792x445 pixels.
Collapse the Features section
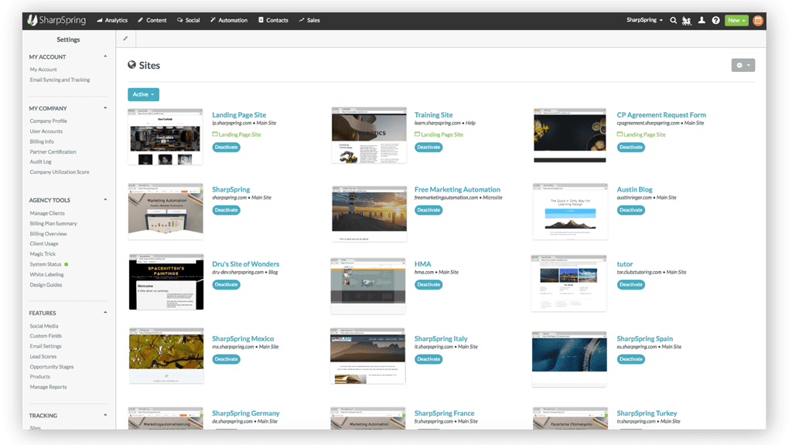point(105,313)
